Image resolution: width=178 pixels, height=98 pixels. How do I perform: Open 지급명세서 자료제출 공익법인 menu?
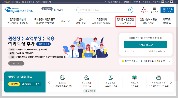[102, 21]
